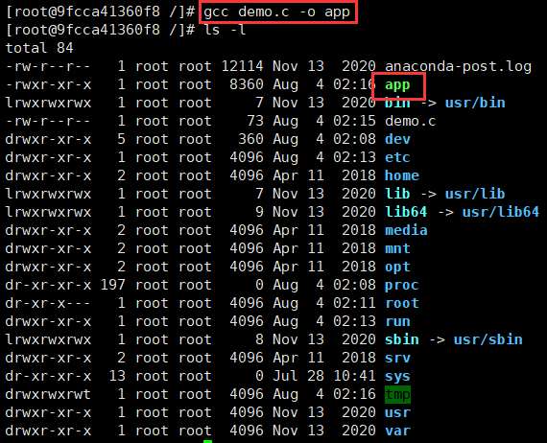Click the 'mnt' directory name
The width and height of the screenshot is (547, 443).
397,248
